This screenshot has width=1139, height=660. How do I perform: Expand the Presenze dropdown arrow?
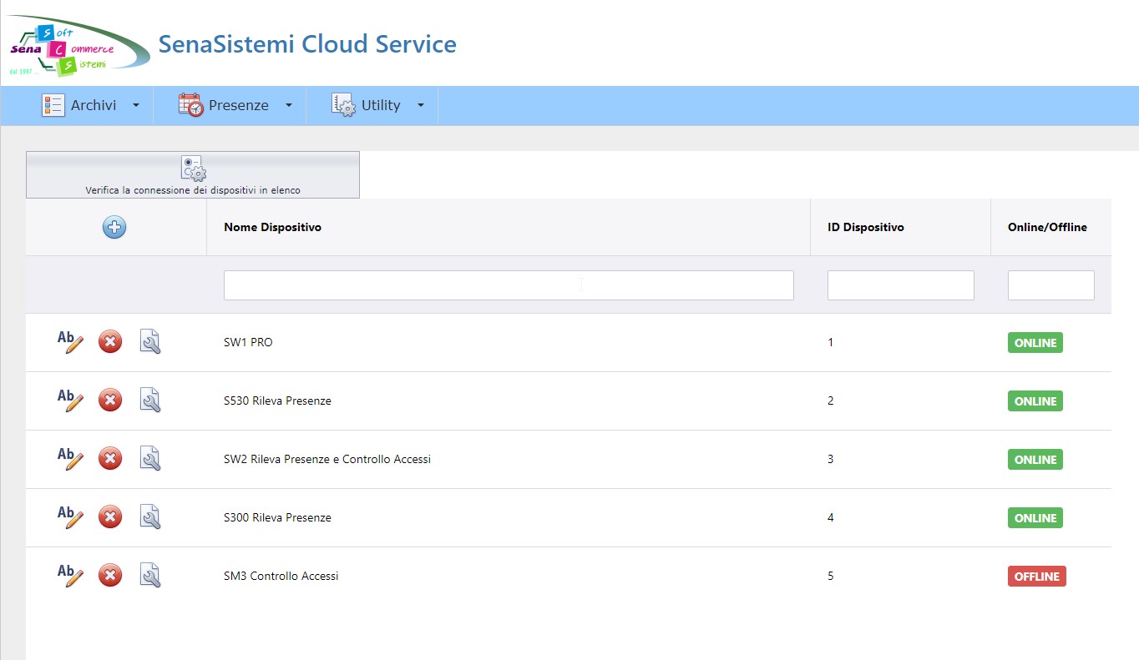point(289,105)
